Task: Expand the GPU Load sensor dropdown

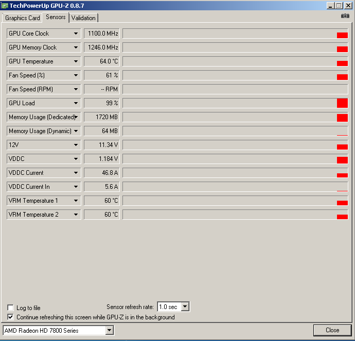Action: pos(76,103)
